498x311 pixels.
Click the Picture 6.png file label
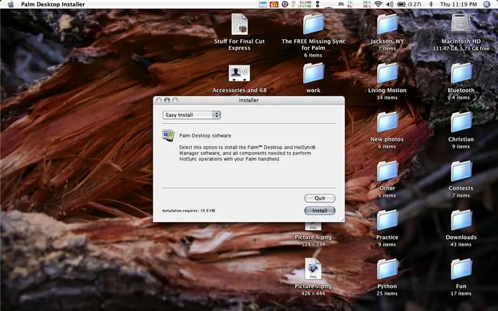(313, 238)
